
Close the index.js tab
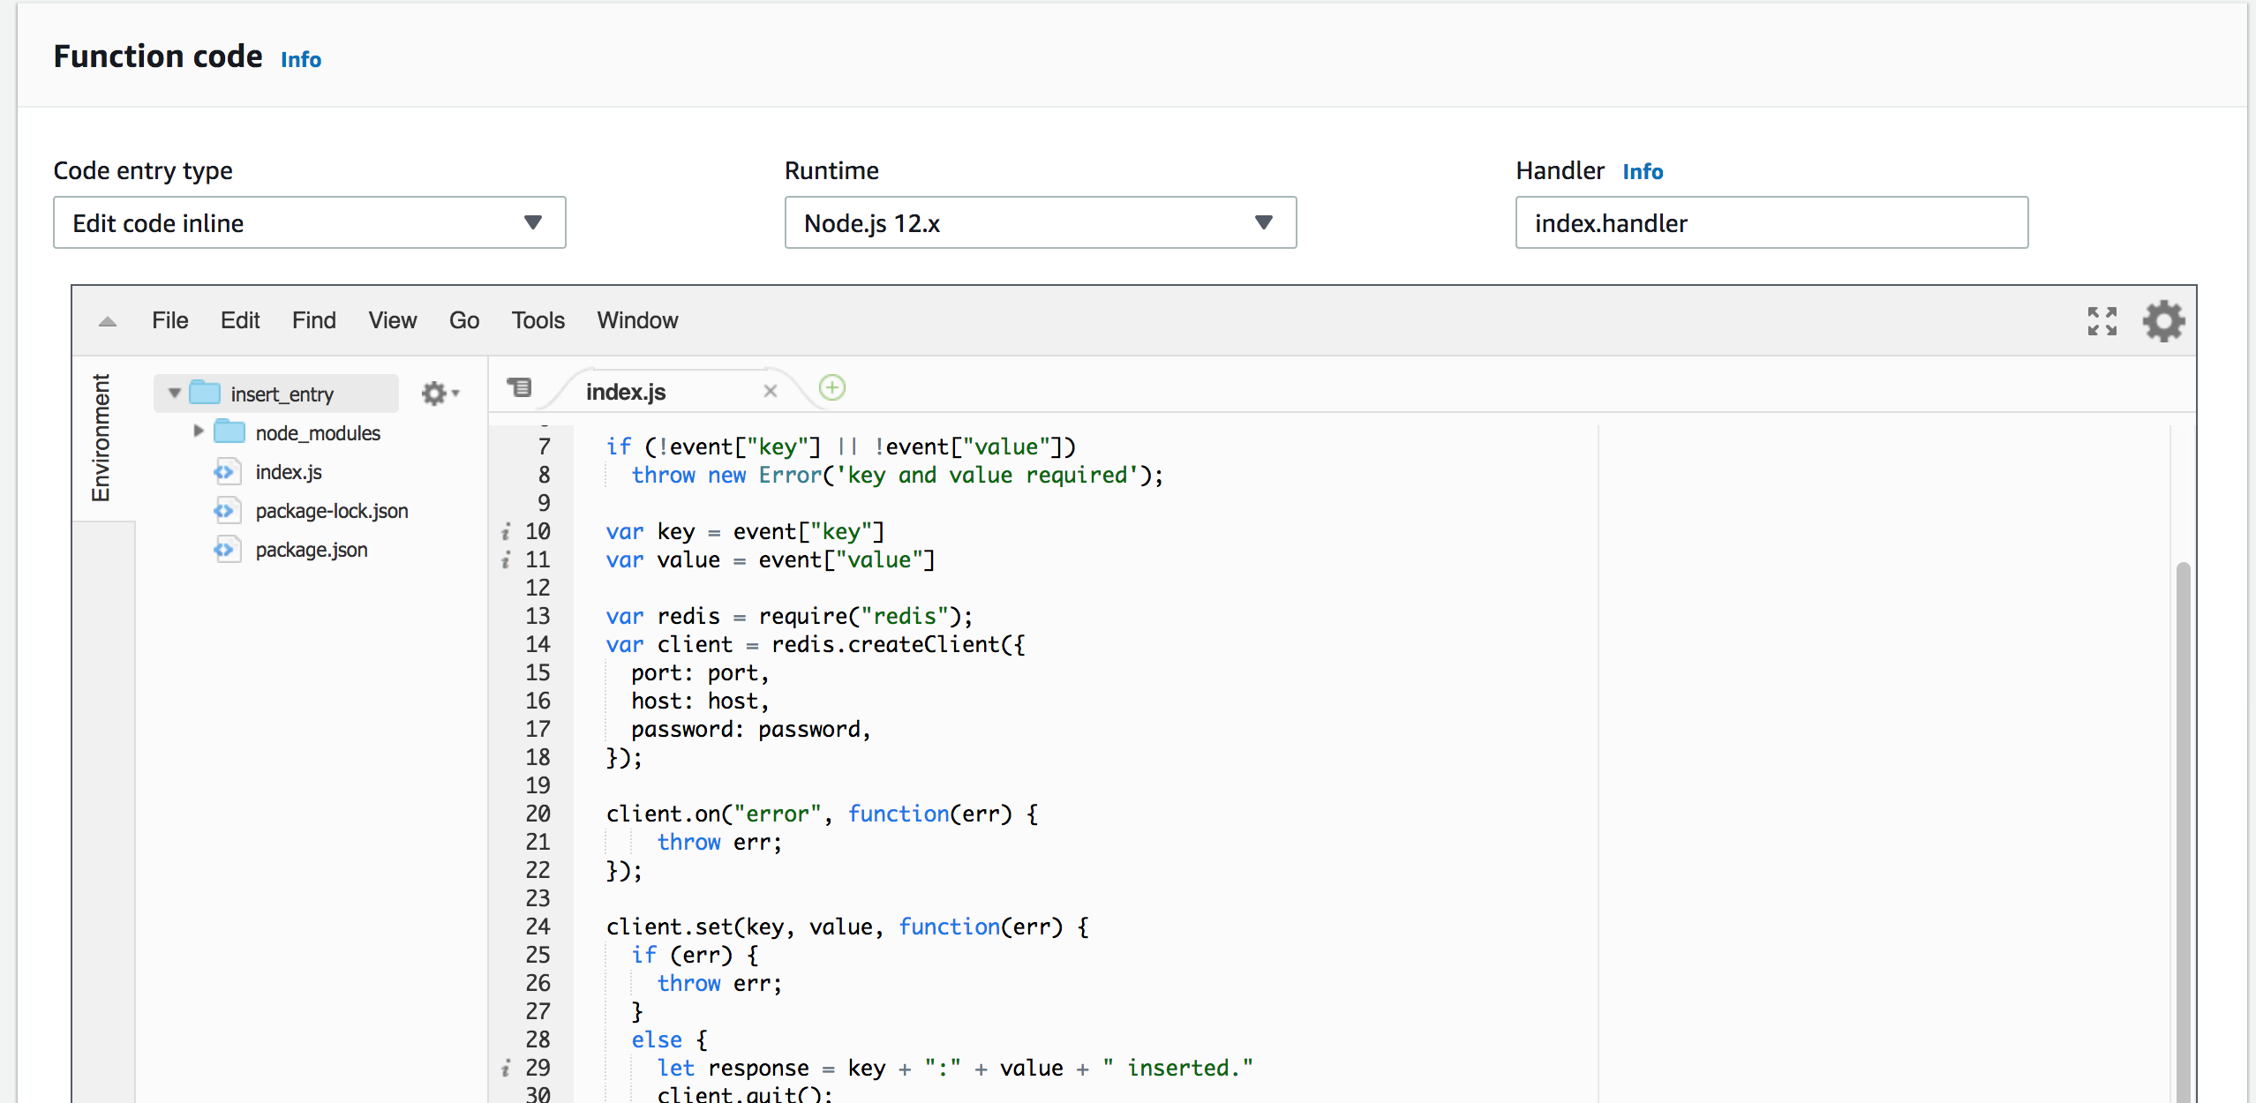pos(770,391)
